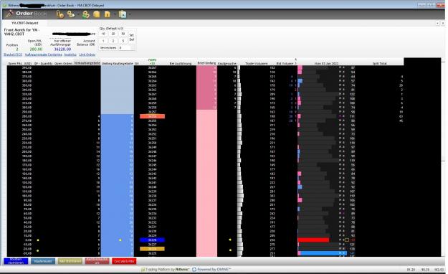Click the plain yellow document toolbar icon
Viewport: 448px width, 274px height.
pyautogui.click(x=97, y=14)
